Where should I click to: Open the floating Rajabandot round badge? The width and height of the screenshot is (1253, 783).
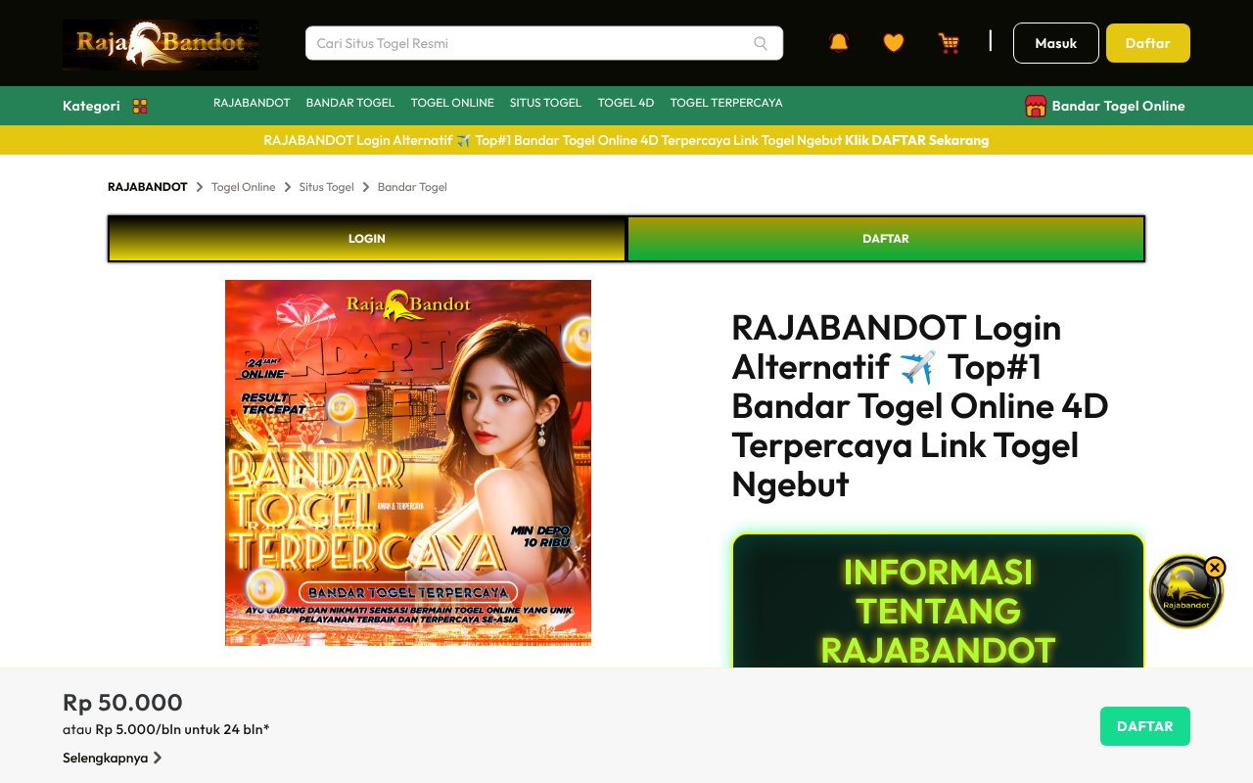pos(1185,593)
